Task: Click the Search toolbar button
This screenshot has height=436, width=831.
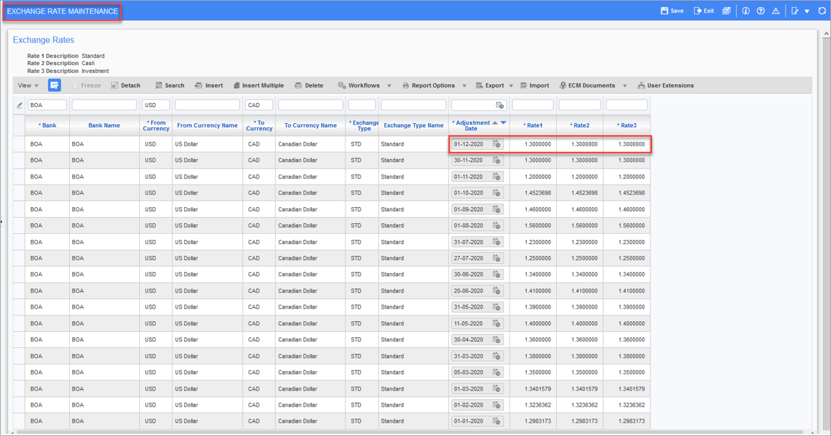Action: (169, 85)
